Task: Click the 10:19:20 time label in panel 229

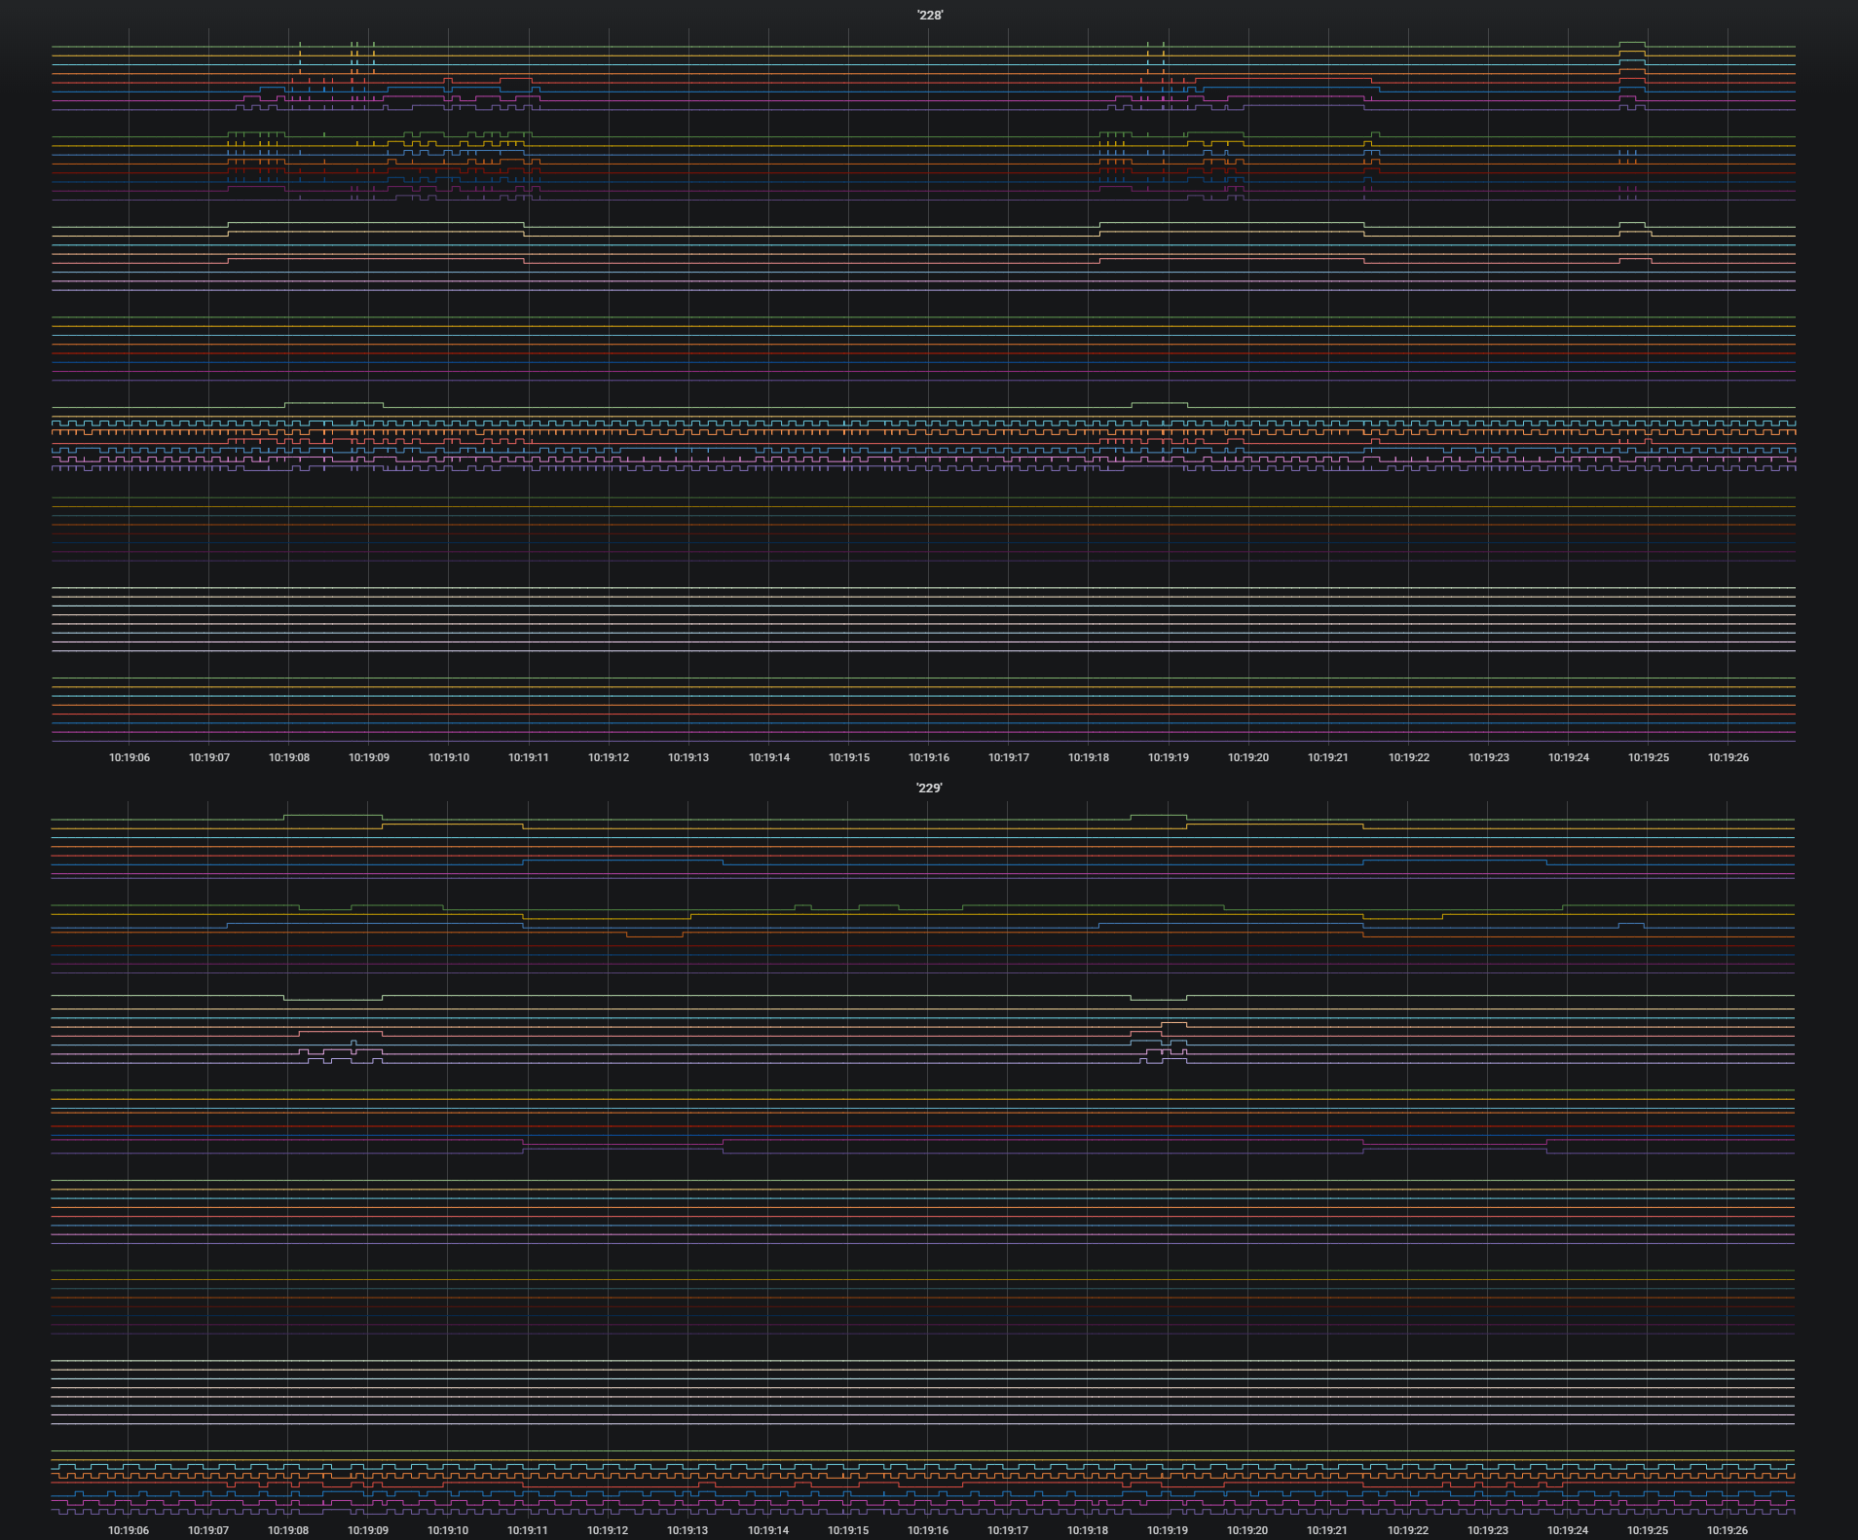Action: [x=1247, y=1530]
